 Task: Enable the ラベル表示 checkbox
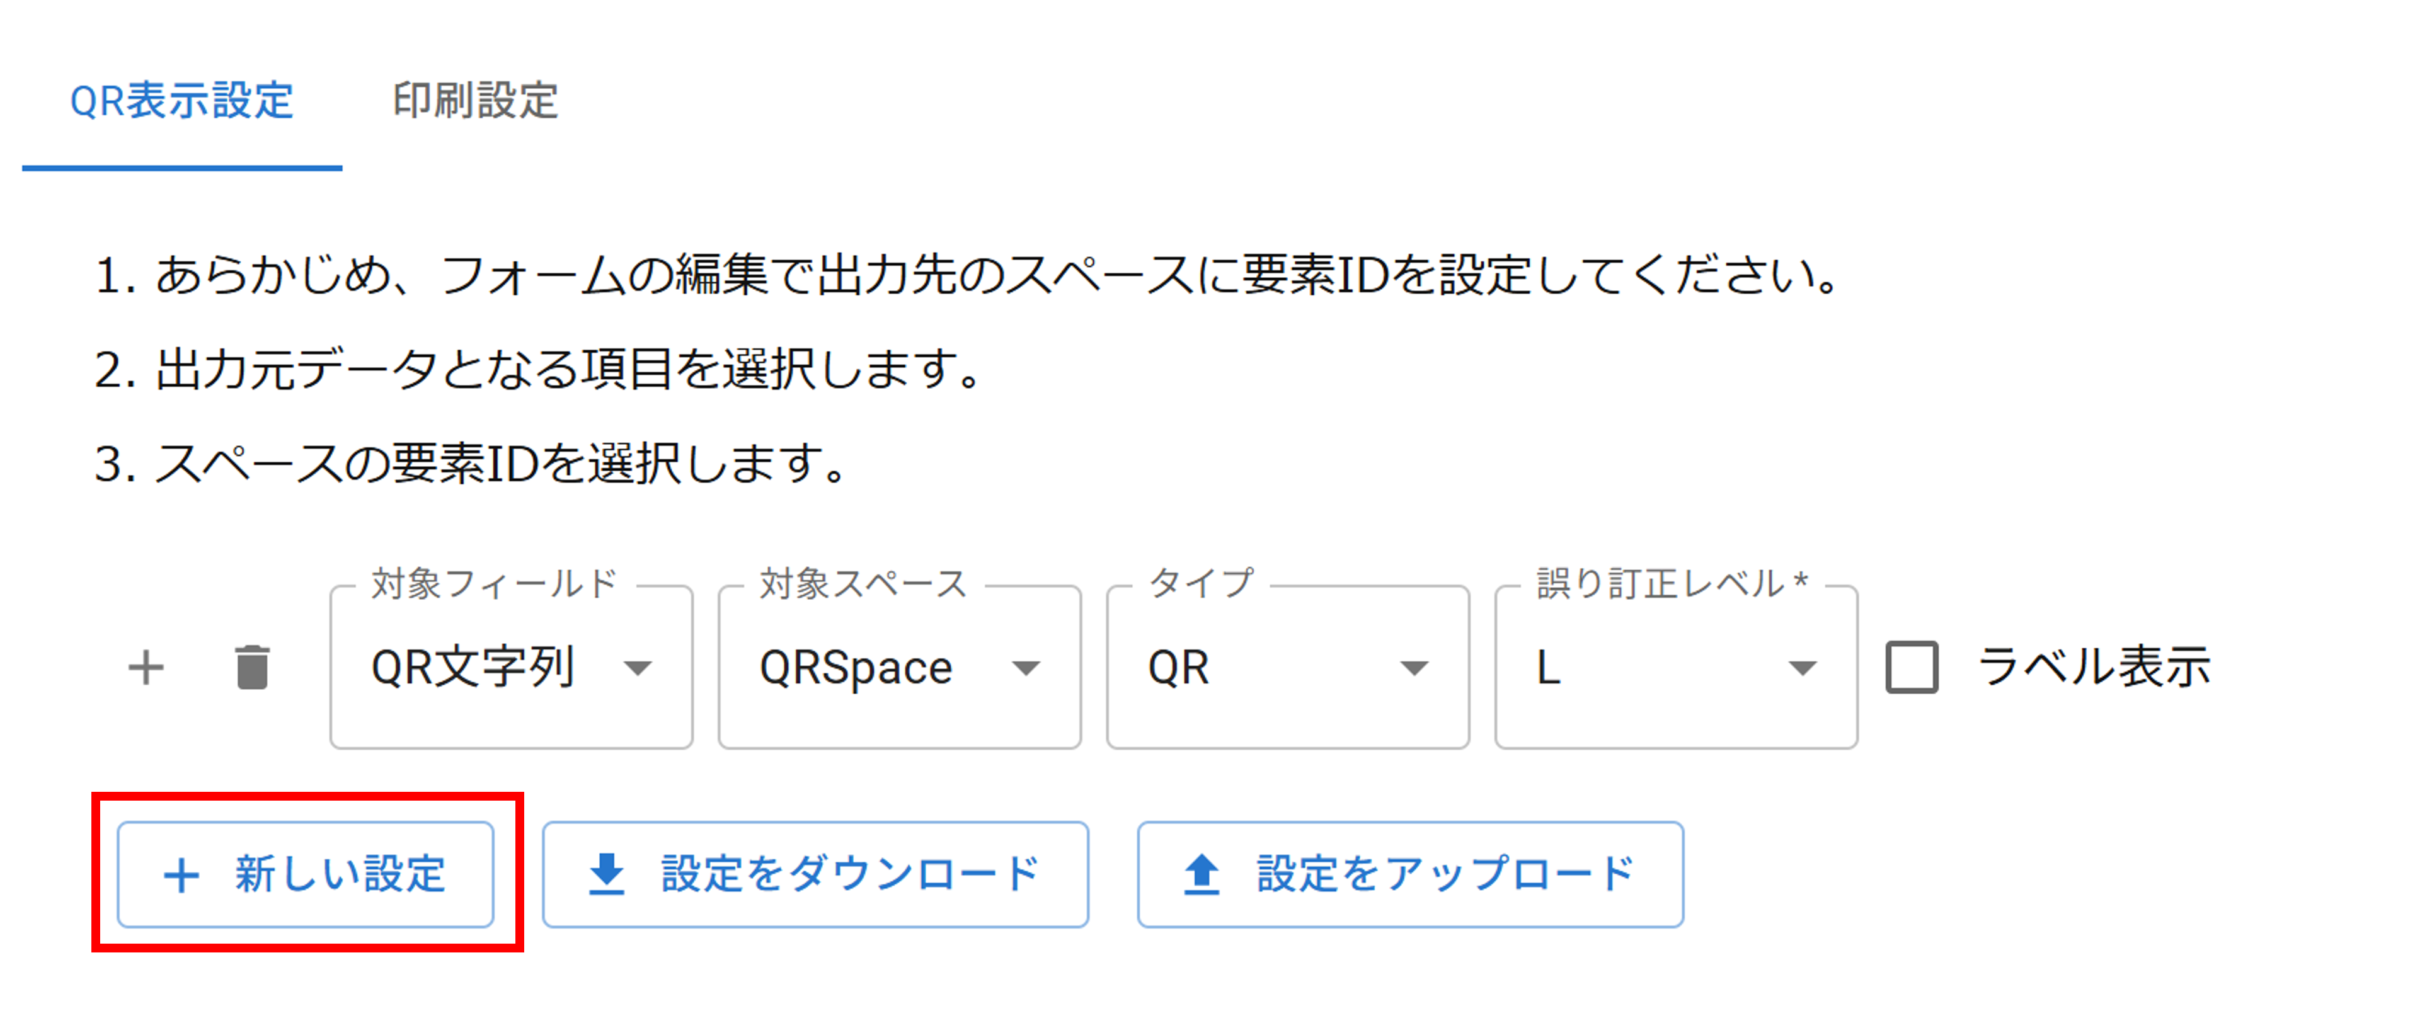[1912, 668]
